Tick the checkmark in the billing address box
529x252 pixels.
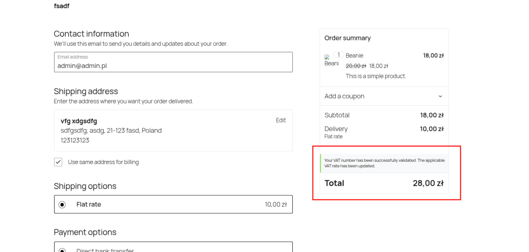58,162
